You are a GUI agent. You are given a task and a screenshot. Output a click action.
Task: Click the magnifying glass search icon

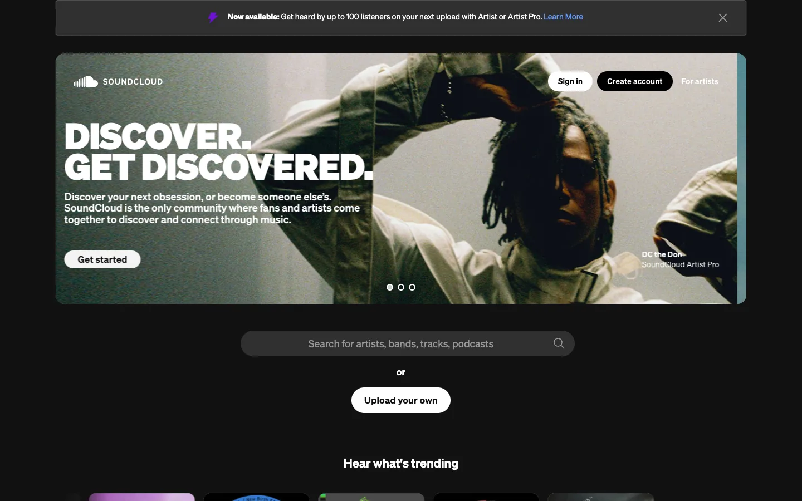click(559, 343)
